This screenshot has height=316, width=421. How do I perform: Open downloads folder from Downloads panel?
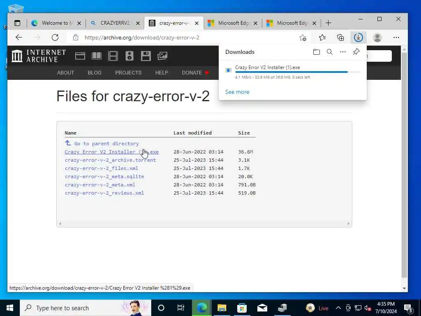click(317, 52)
